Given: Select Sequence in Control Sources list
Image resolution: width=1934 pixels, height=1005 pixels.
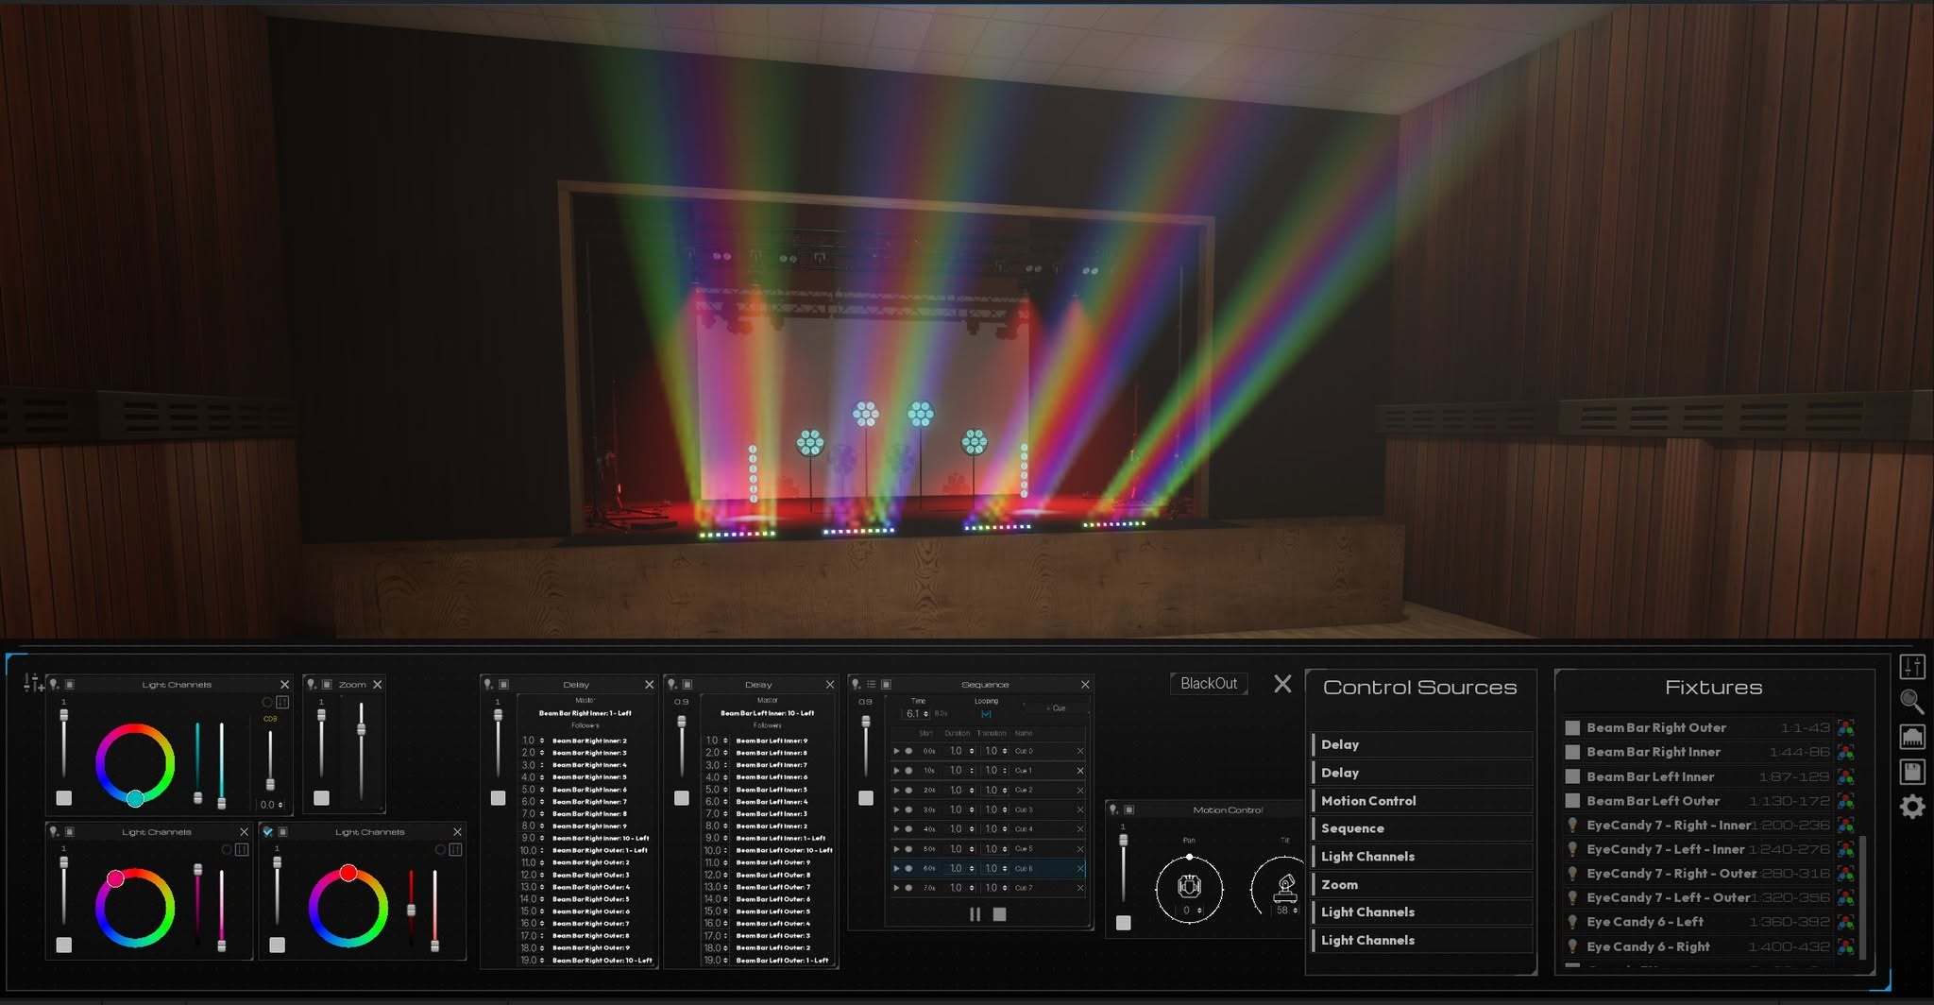Looking at the screenshot, I should pyautogui.click(x=1421, y=828).
